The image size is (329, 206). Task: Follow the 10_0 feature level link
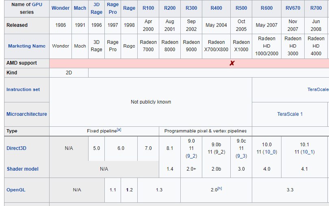[x=270, y=152]
